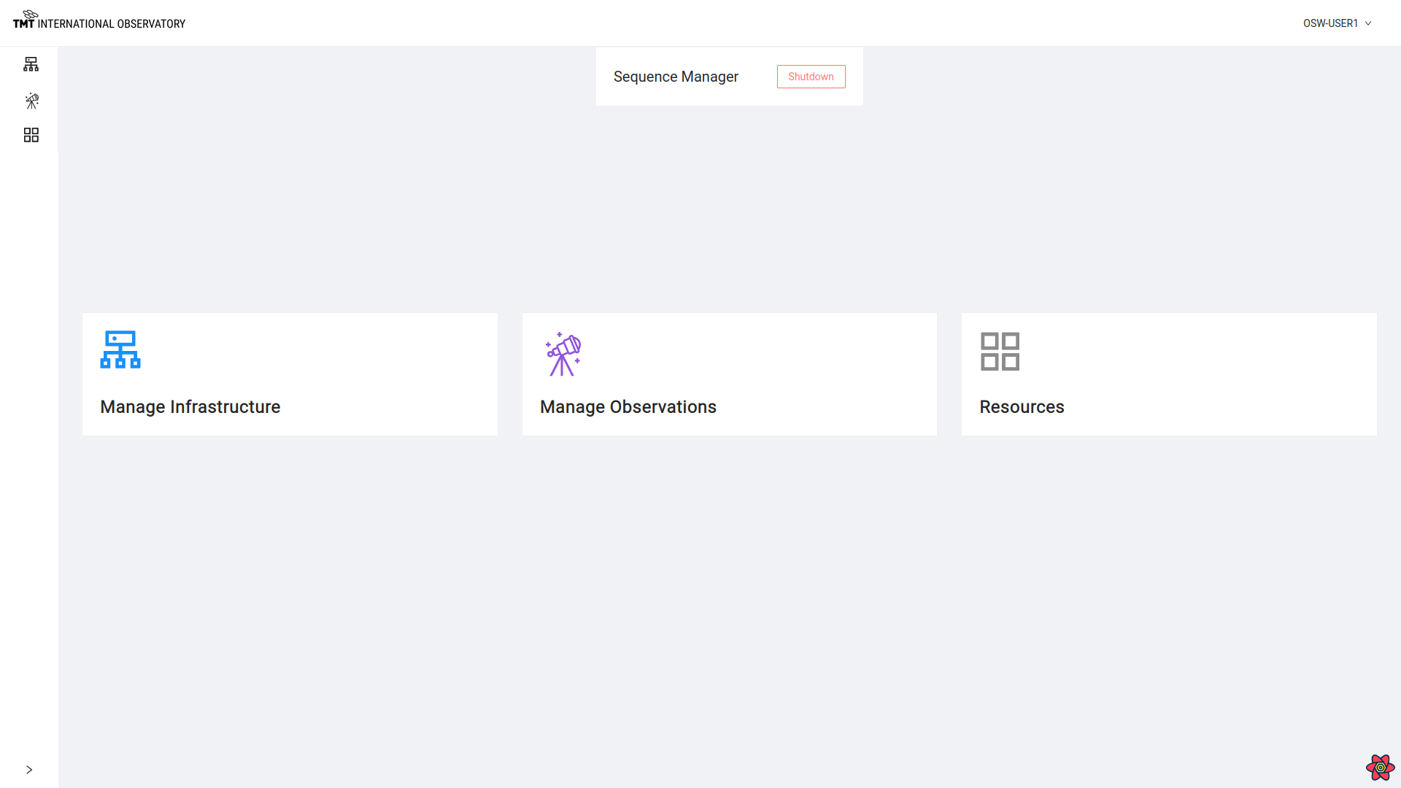This screenshot has width=1401, height=788.
Task: Expand the bottom-left sidebar navigation chevron
Action: pyautogui.click(x=29, y=770)
